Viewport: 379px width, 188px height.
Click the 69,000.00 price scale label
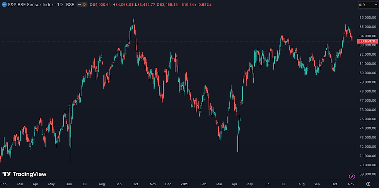coord(368,174)
